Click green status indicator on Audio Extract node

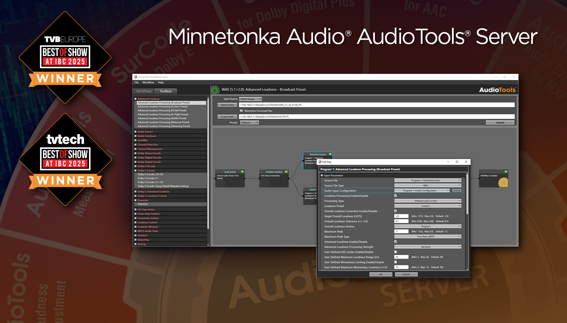click(x=242, y=172)
